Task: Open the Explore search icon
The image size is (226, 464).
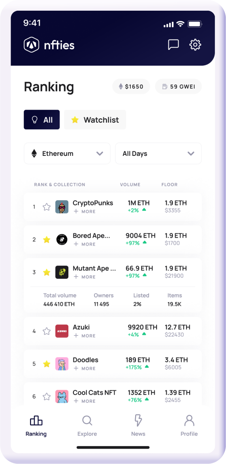Action: pyautogui.click(x=87, y=420)
